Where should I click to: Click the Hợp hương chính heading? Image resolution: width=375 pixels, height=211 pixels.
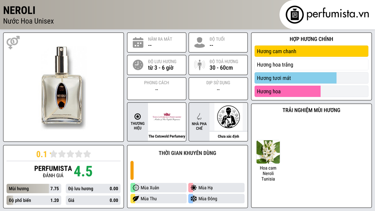(311, 39)
